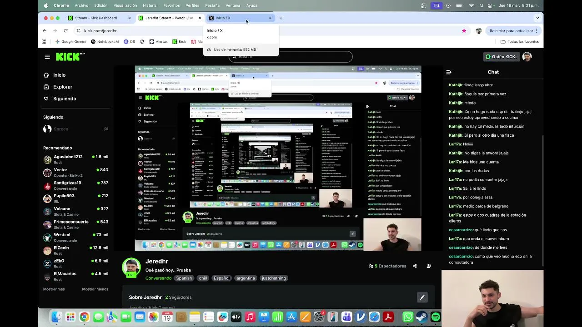Click Reiniciar para actualizar button
This screenshot has width=582, height=327.
511,30
